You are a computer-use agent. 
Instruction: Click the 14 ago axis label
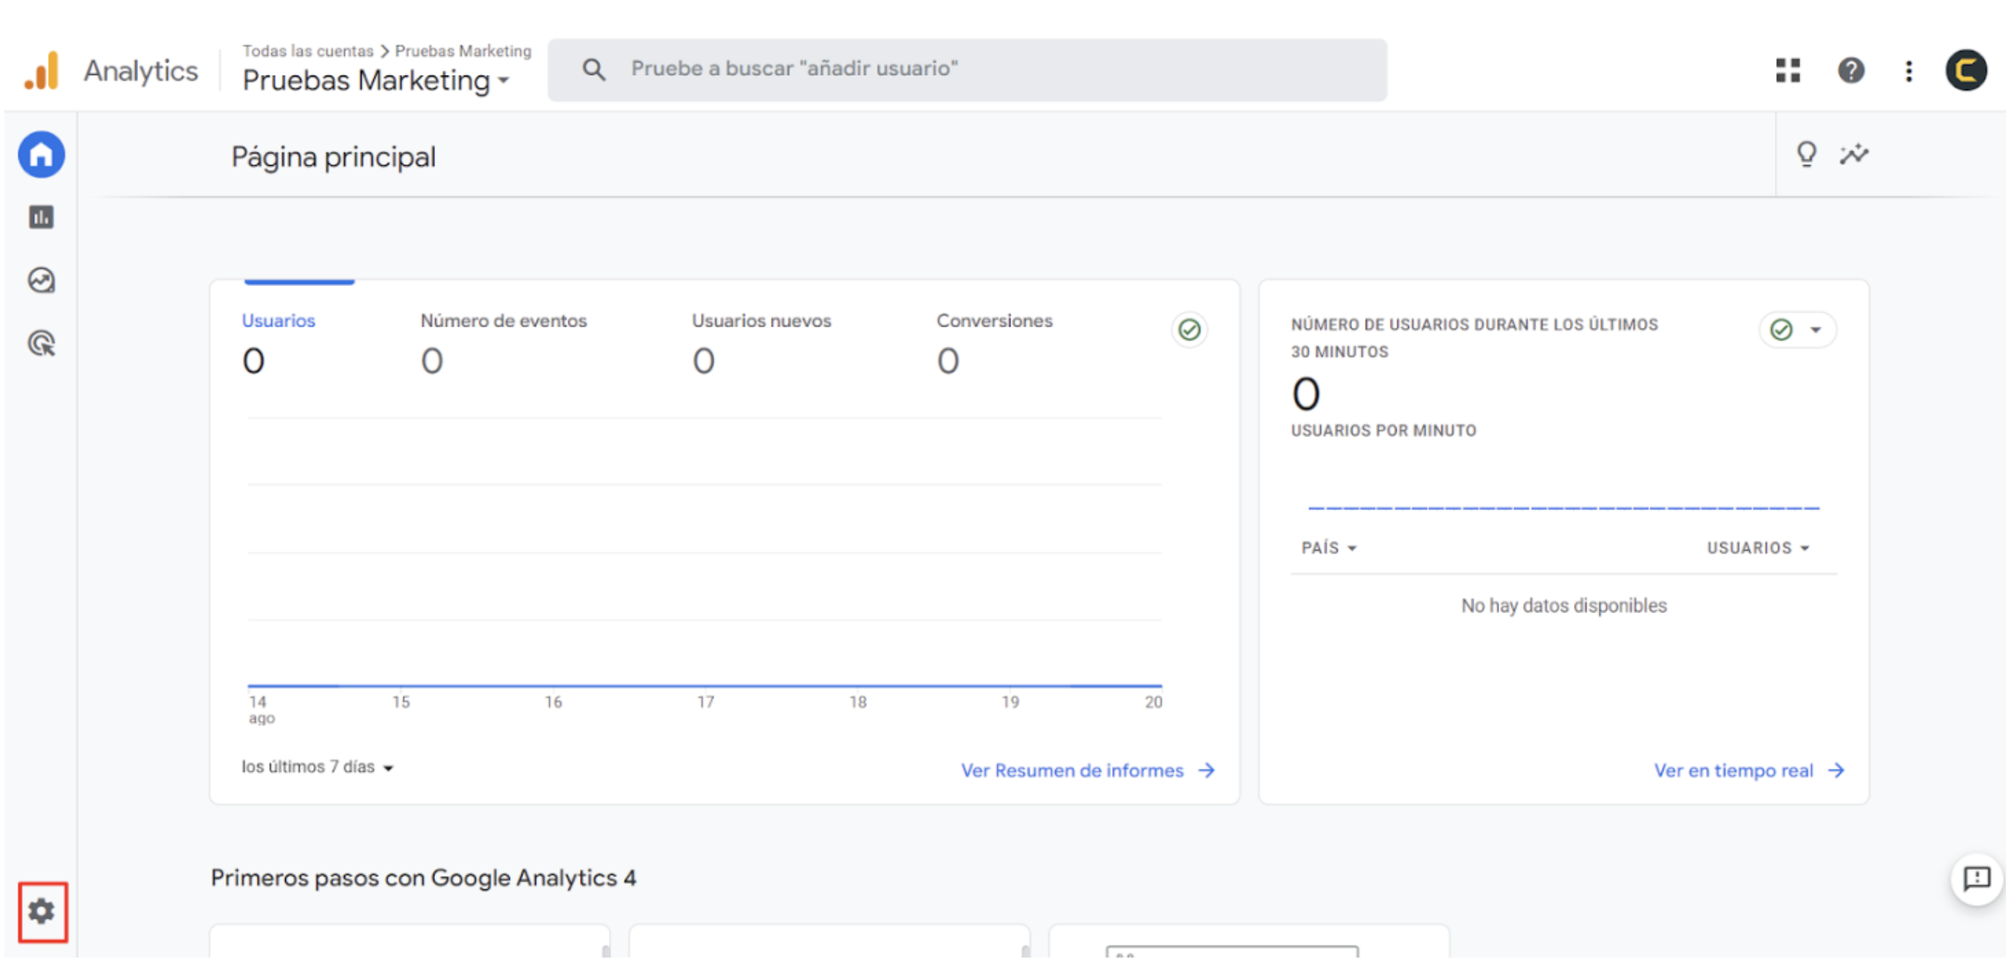pyautogui.click(x=261, y=710)
